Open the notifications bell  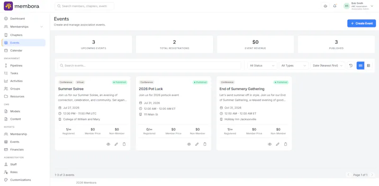(x=335, y=6)
